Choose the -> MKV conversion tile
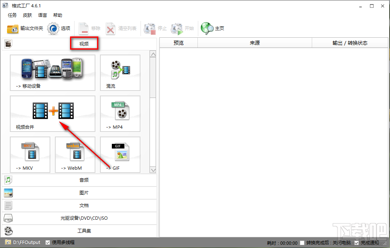390x248 pixels. point(30,155)
